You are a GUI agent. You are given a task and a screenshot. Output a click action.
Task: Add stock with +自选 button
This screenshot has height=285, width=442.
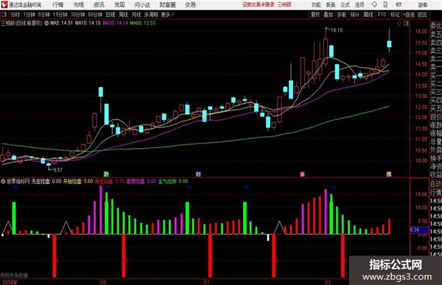408,15
